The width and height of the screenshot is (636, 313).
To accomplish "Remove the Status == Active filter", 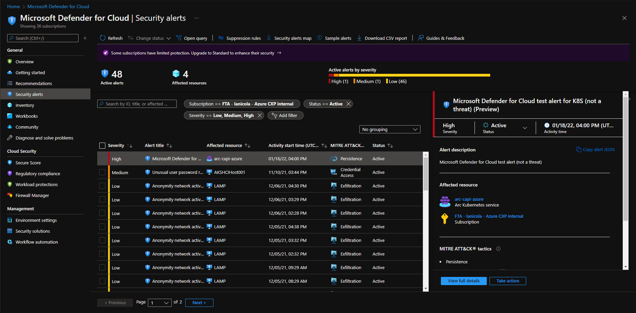I will pyautogui.click(x=348, y=104).
